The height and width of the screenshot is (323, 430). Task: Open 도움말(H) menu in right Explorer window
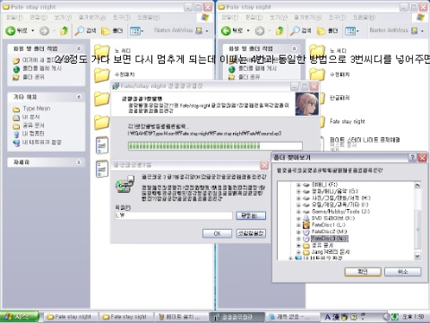coord(365,17)
